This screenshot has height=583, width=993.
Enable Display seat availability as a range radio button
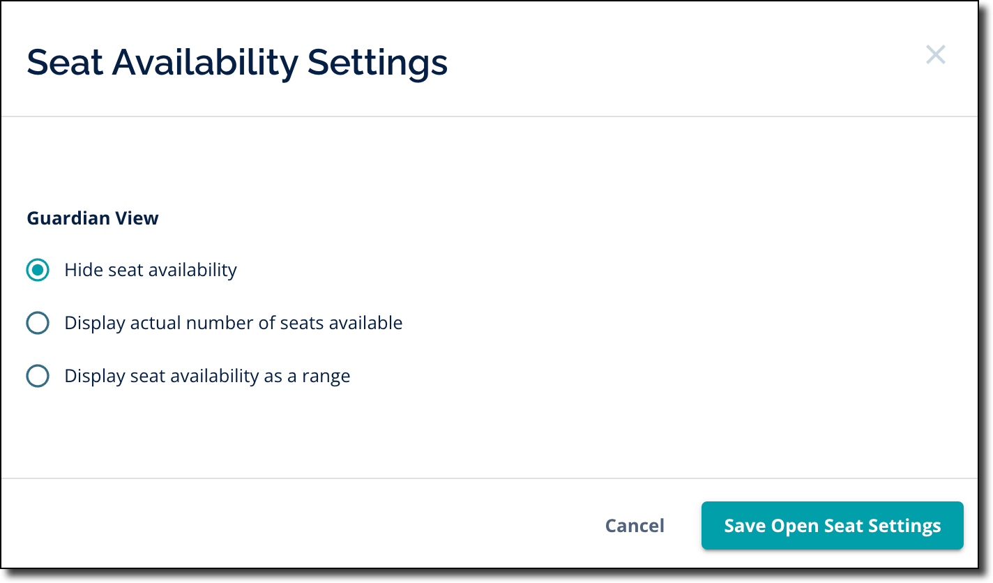click(38, 377)
